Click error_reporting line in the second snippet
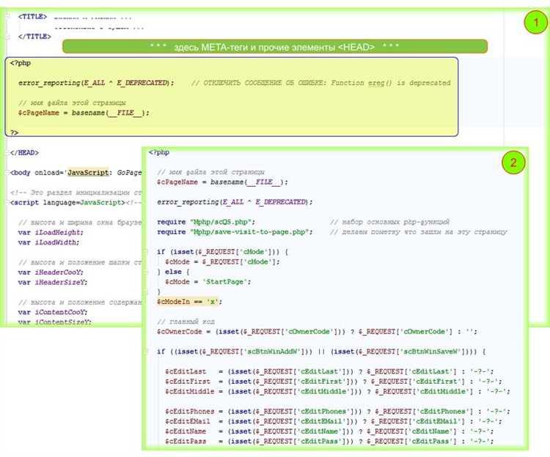Screen dimensions: 550x457 tap(235, 202)
